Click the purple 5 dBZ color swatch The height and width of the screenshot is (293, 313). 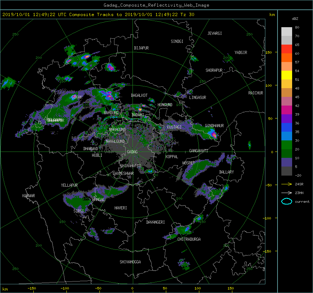click(x=287, y=162)
